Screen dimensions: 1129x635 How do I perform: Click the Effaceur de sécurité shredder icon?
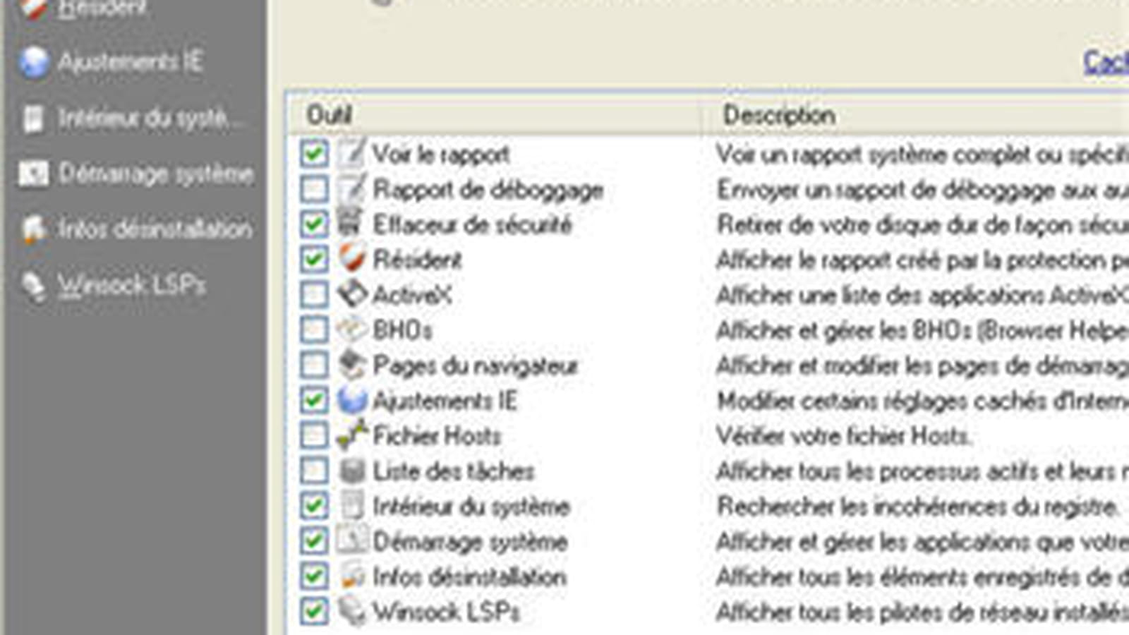click(x=351, y=224)
